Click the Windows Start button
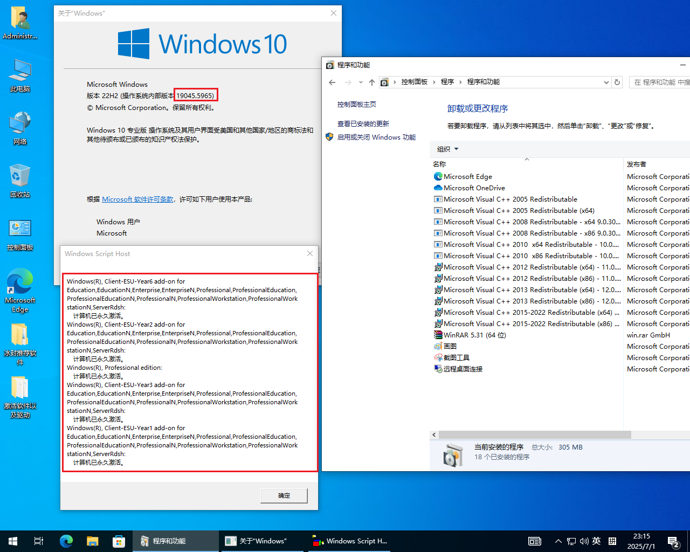Viewport: 690px width, 552px height. (13, 541)
